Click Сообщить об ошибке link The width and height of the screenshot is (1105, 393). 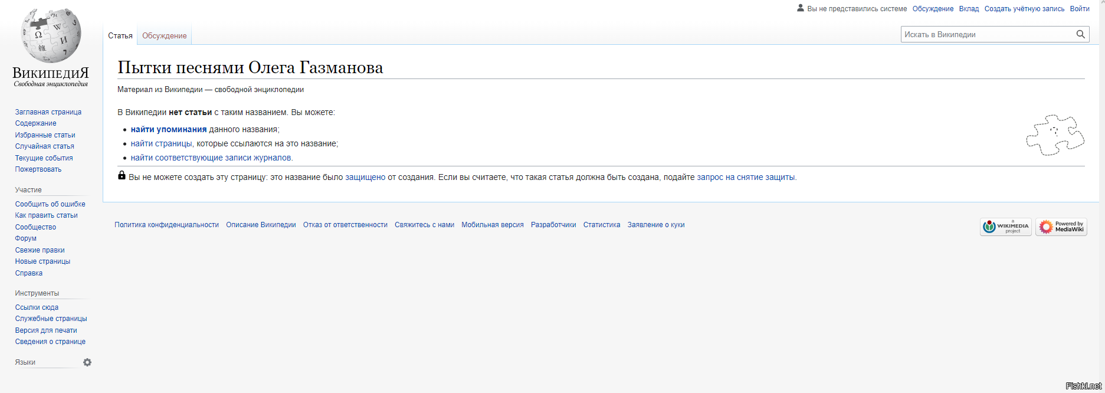[x=50, y=204]
